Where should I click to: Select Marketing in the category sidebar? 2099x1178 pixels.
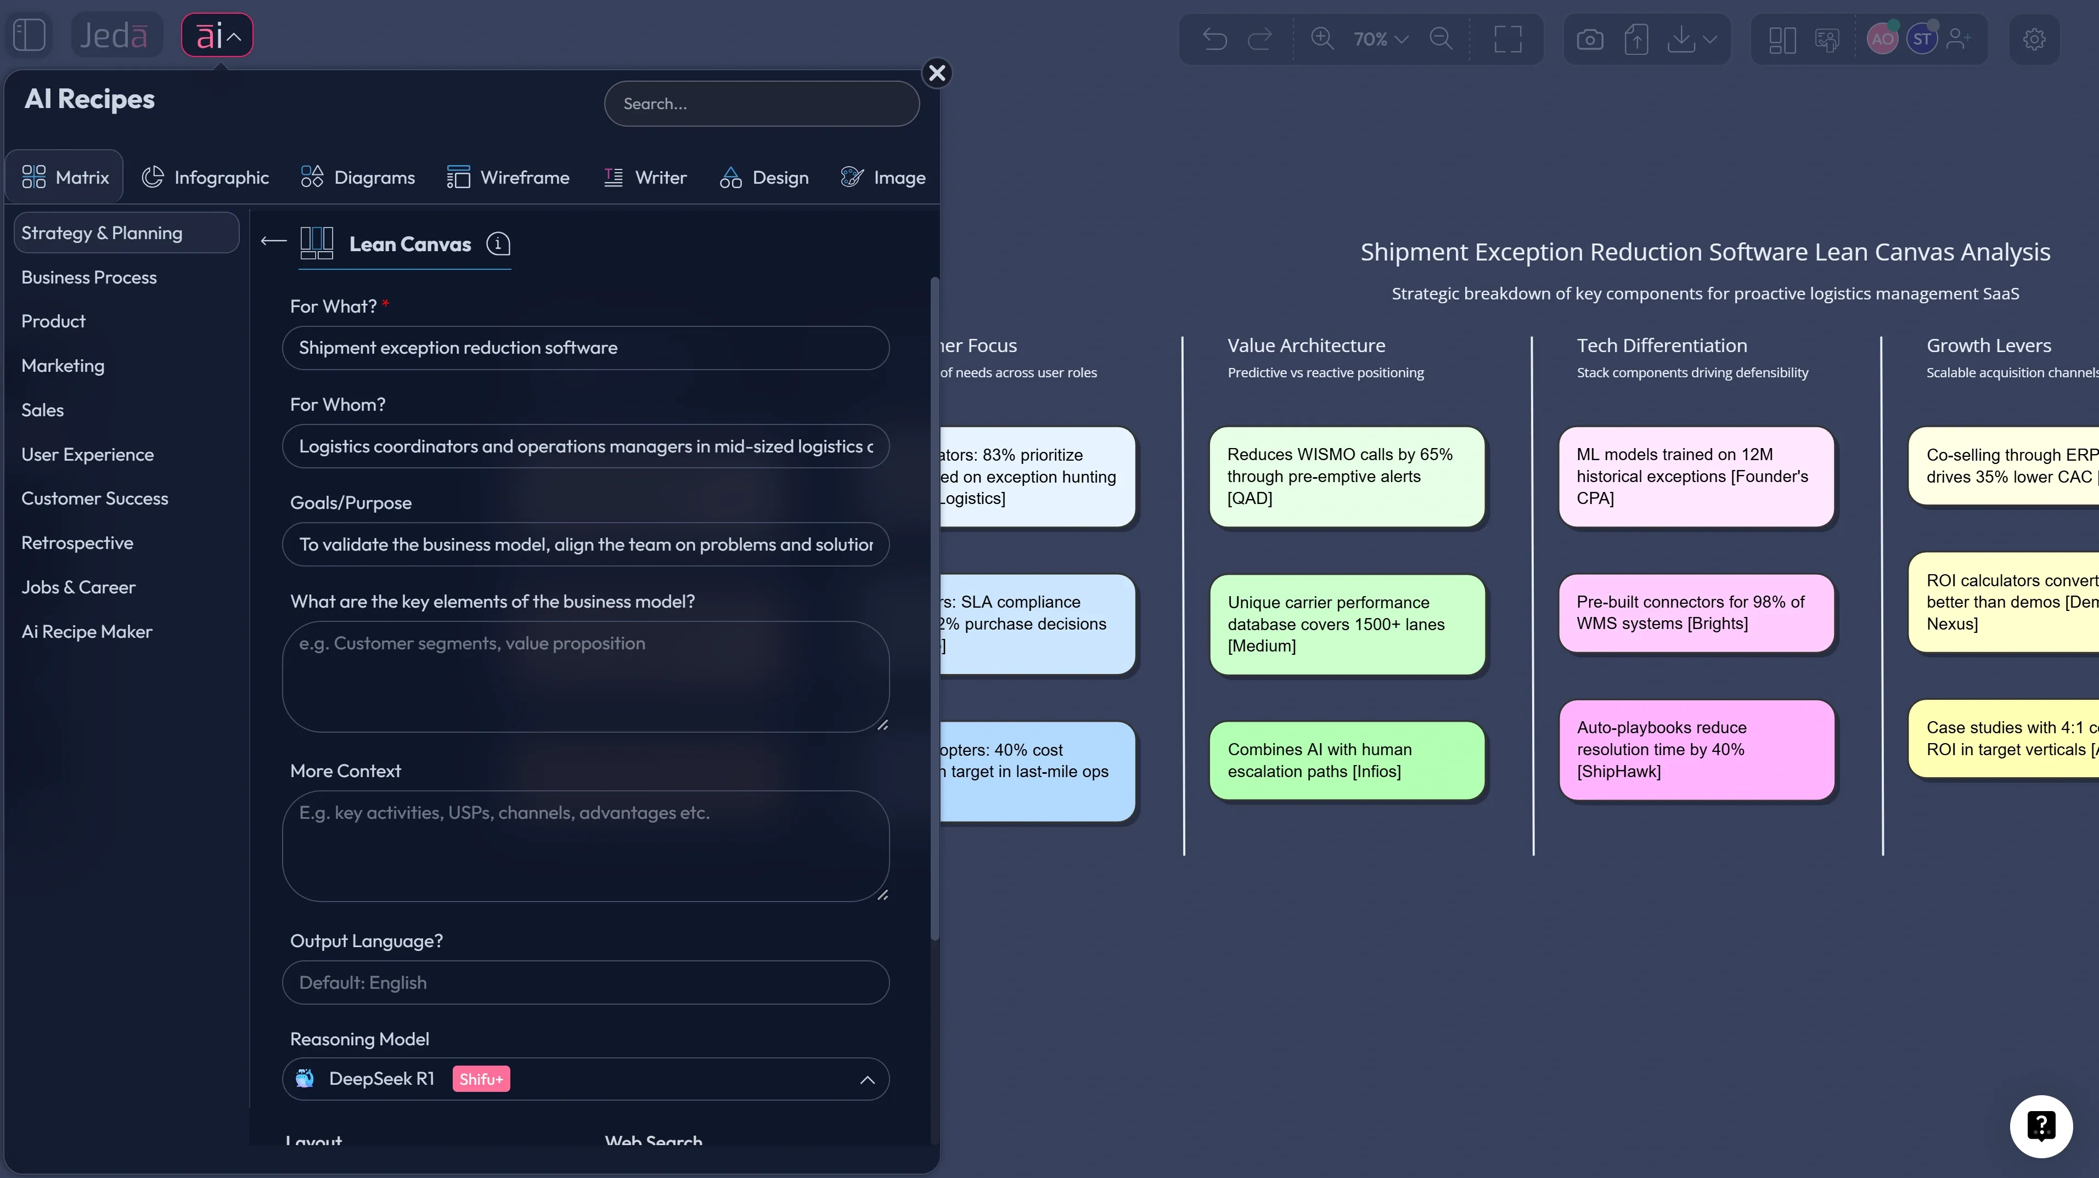pos(63,366)
